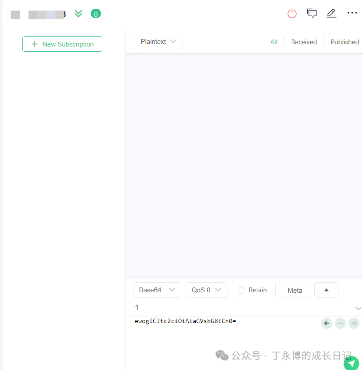Click the minus icon between history arrows
This screenshot has height=370, width=363.
click(340, 323)
